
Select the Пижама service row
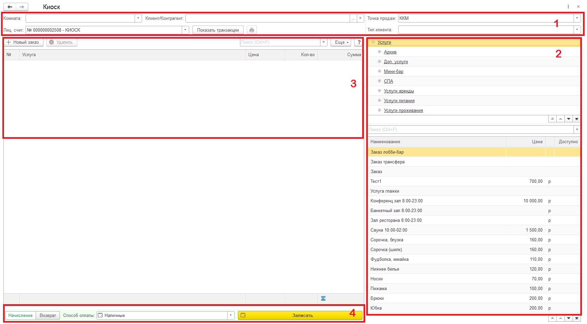[x=474, y=288]
